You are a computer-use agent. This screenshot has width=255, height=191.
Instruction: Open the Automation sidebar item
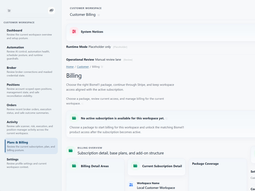click(x=31, y=53)
